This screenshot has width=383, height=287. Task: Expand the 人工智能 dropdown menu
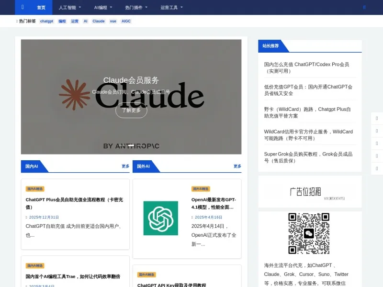click(x=69, y=8)
